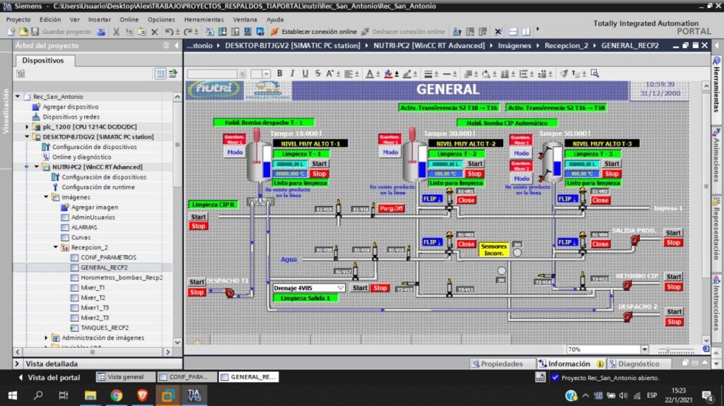Screen dimensions: 724x406
Task: Expand the Vista detallada panel
Action: pyautogui.click(x=17, y=364)
